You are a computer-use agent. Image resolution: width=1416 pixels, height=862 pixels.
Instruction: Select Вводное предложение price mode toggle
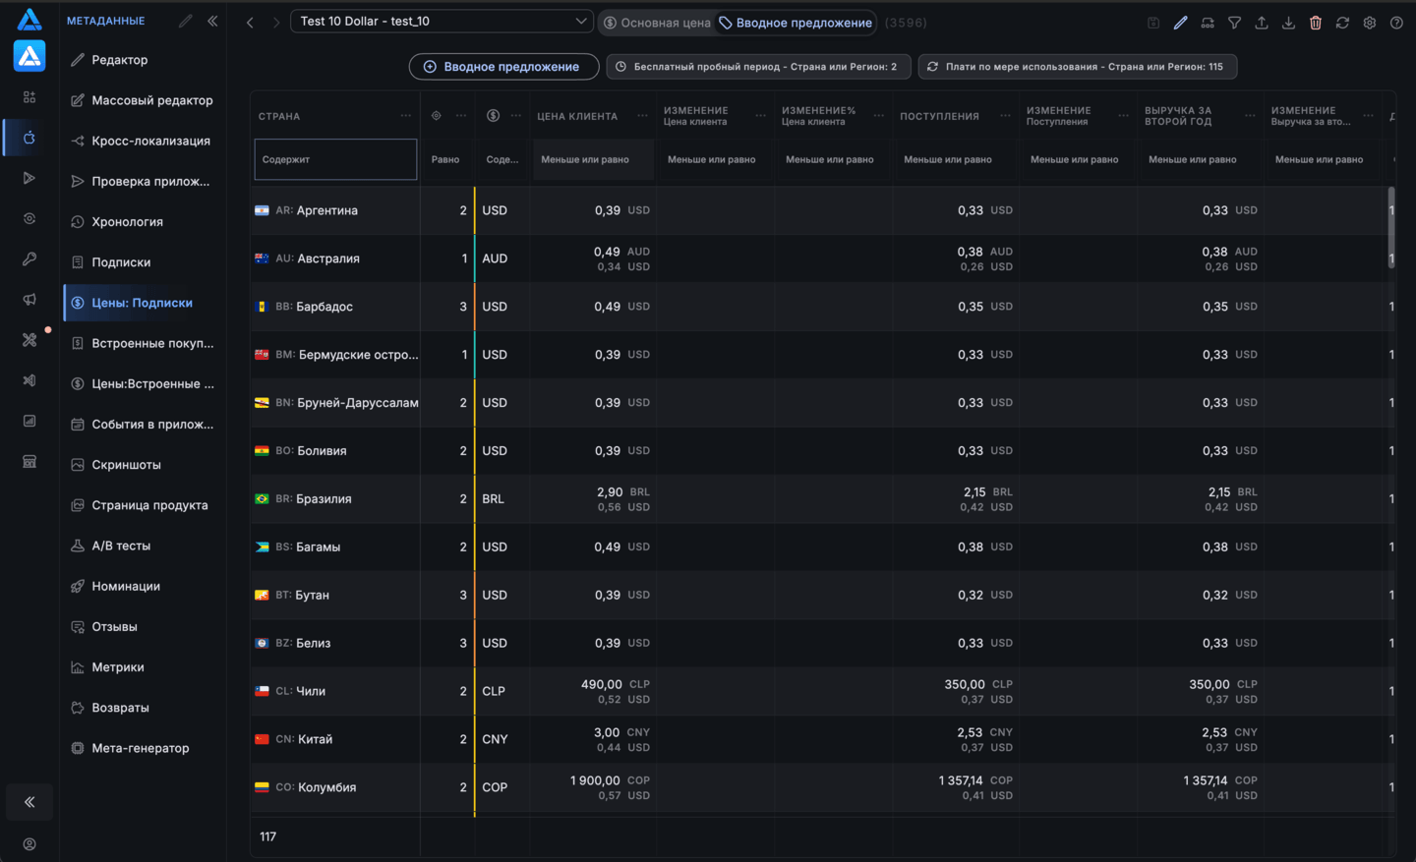796,23
